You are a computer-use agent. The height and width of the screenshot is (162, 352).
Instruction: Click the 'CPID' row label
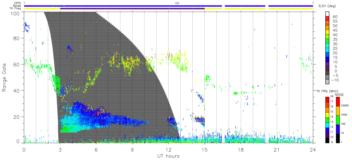pos(18,3)
